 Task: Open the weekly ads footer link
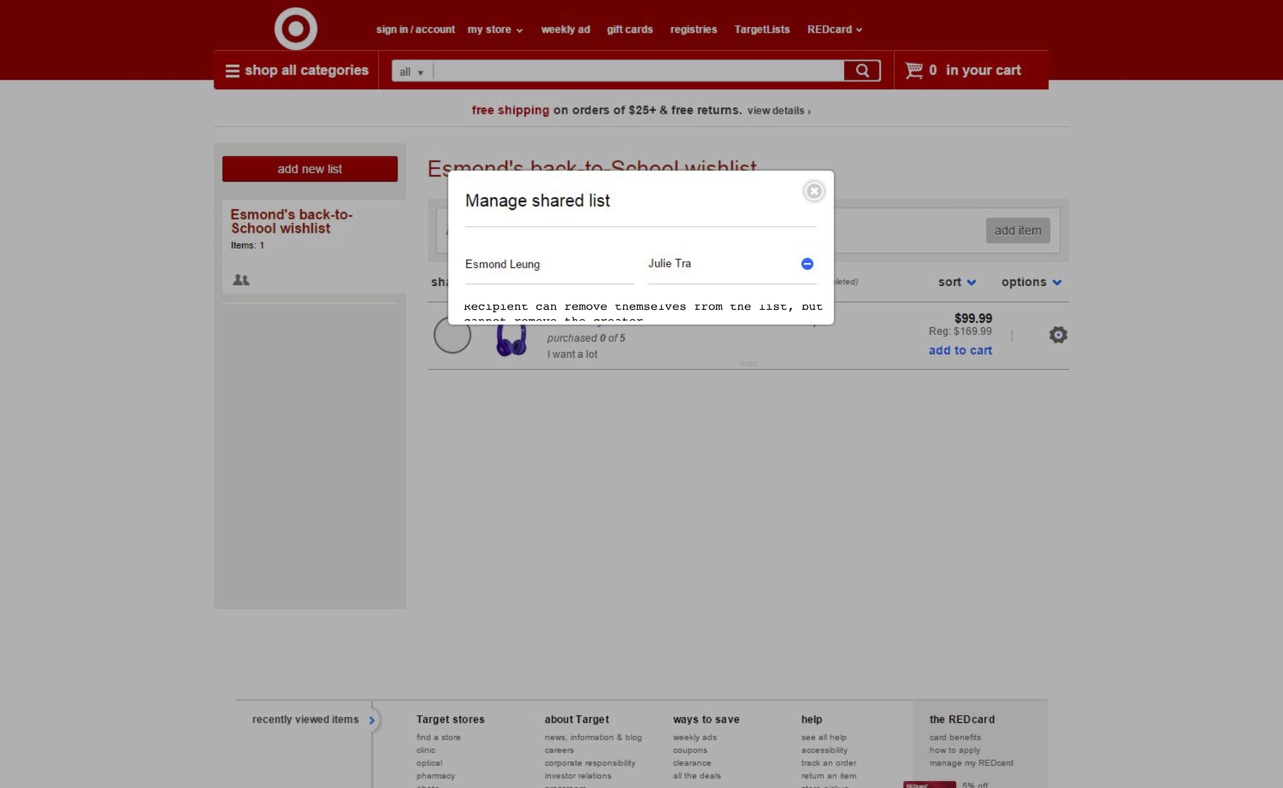pyautogui.click(x=694, y=737)
